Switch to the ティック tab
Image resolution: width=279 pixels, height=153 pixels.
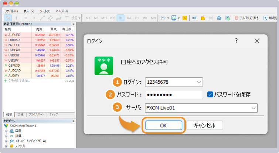click(54, 115)
